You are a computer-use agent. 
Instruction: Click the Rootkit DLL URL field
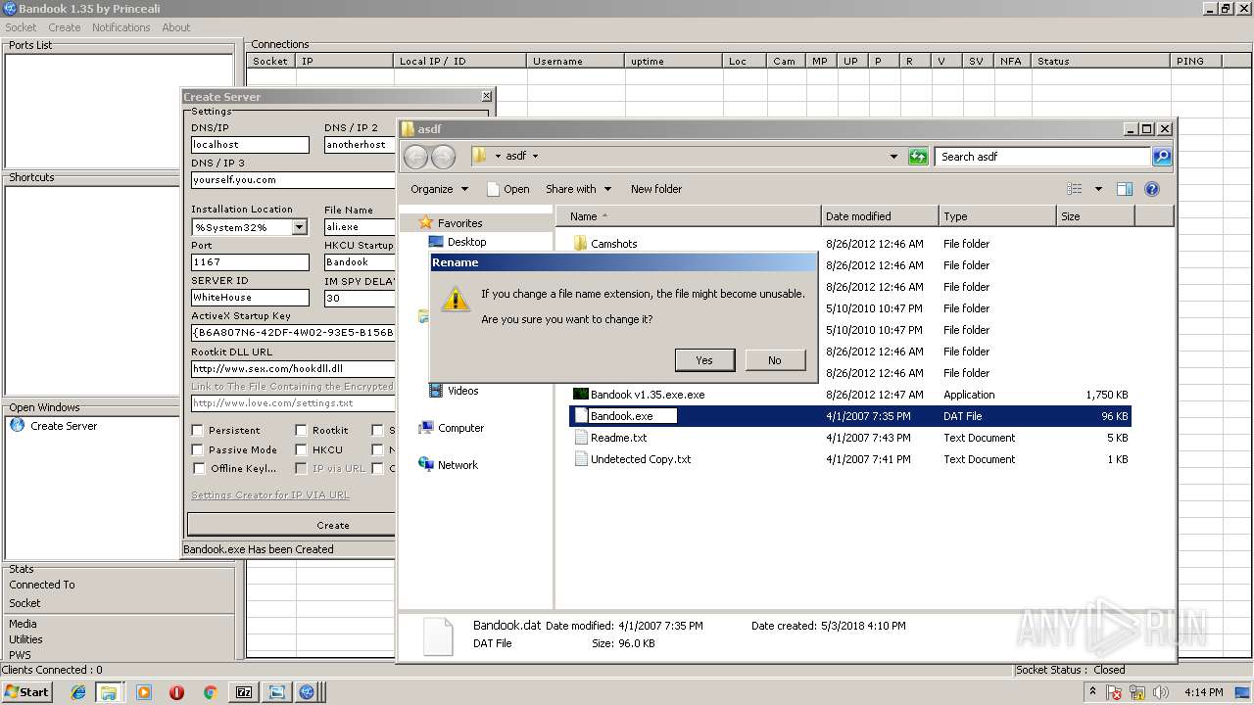click(x=293, y=369)
